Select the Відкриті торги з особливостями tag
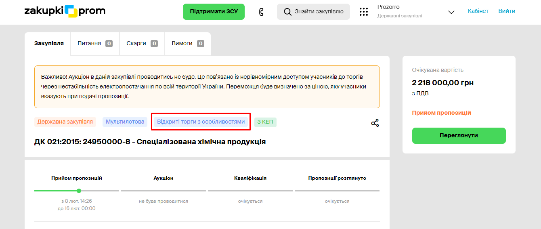This screenshot has width=541, height=229. [x=201, y=122]
